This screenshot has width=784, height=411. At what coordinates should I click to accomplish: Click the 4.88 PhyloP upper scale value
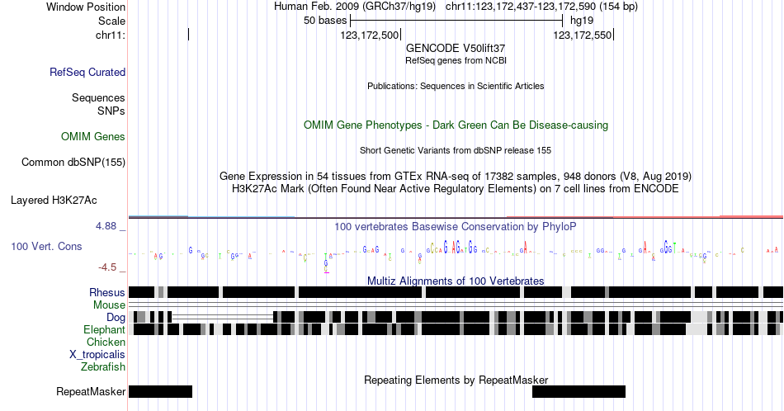pyautogui.click(x=106, y=226)
